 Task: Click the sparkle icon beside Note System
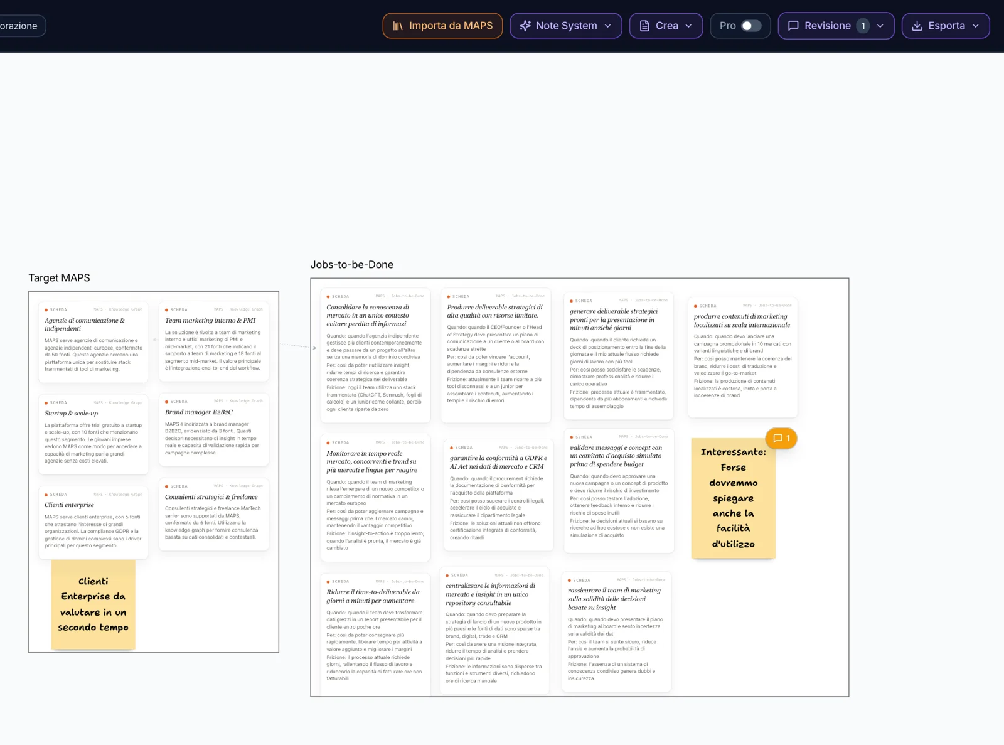[525, 26]
